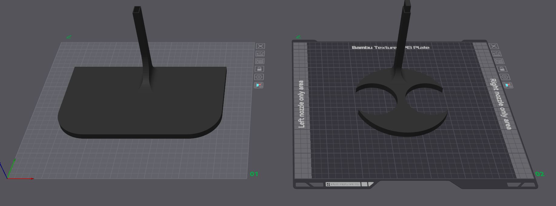556x206 pixels.
Task: Click the Bambu Textured PEI Plate label
Action: click(x=391, y=47)
